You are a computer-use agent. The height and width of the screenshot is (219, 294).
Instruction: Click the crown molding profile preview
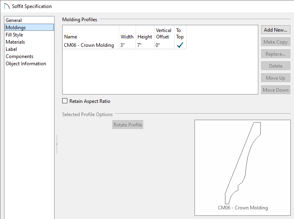click(x=243, y=164)
